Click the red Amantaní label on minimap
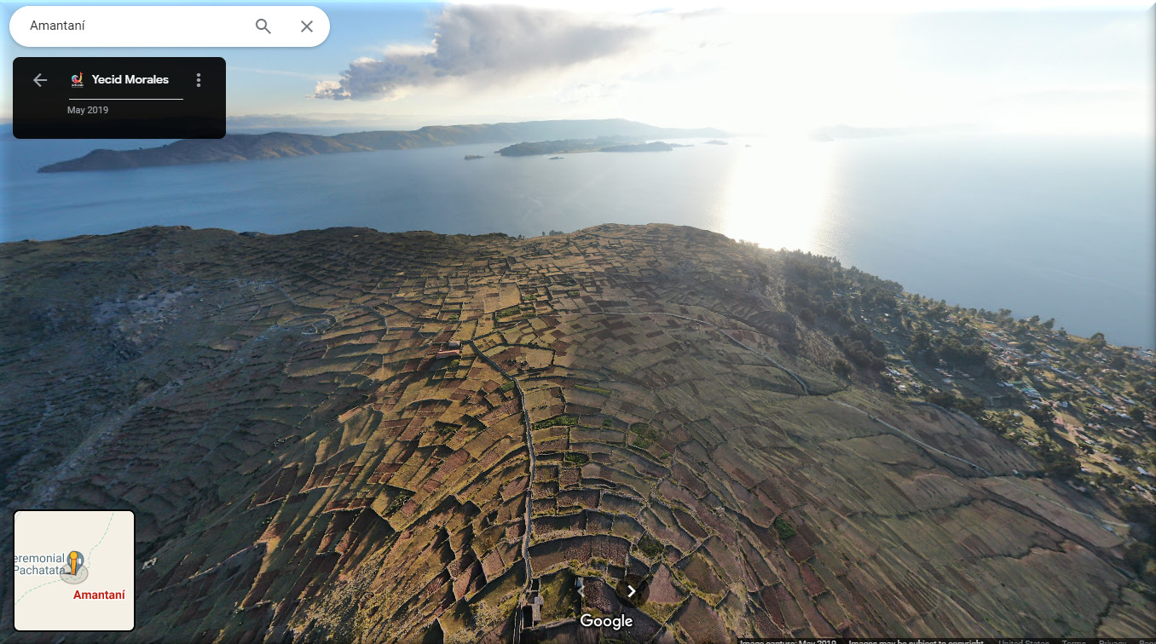The width and height of the screenshot is (1156, 644). (99, 595)
